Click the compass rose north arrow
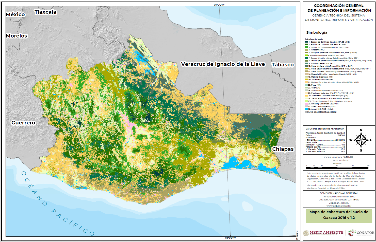 pos(361,134)
